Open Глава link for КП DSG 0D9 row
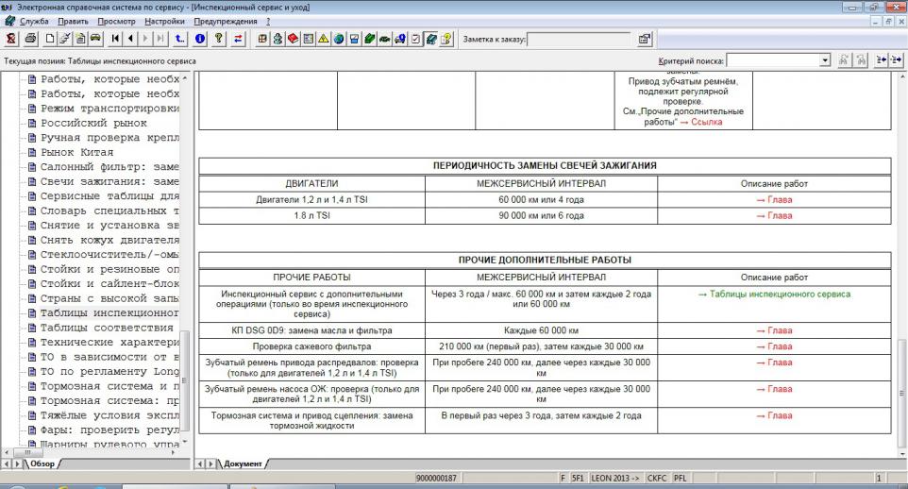Screen dimensions: 908x489 pos(774,330)
